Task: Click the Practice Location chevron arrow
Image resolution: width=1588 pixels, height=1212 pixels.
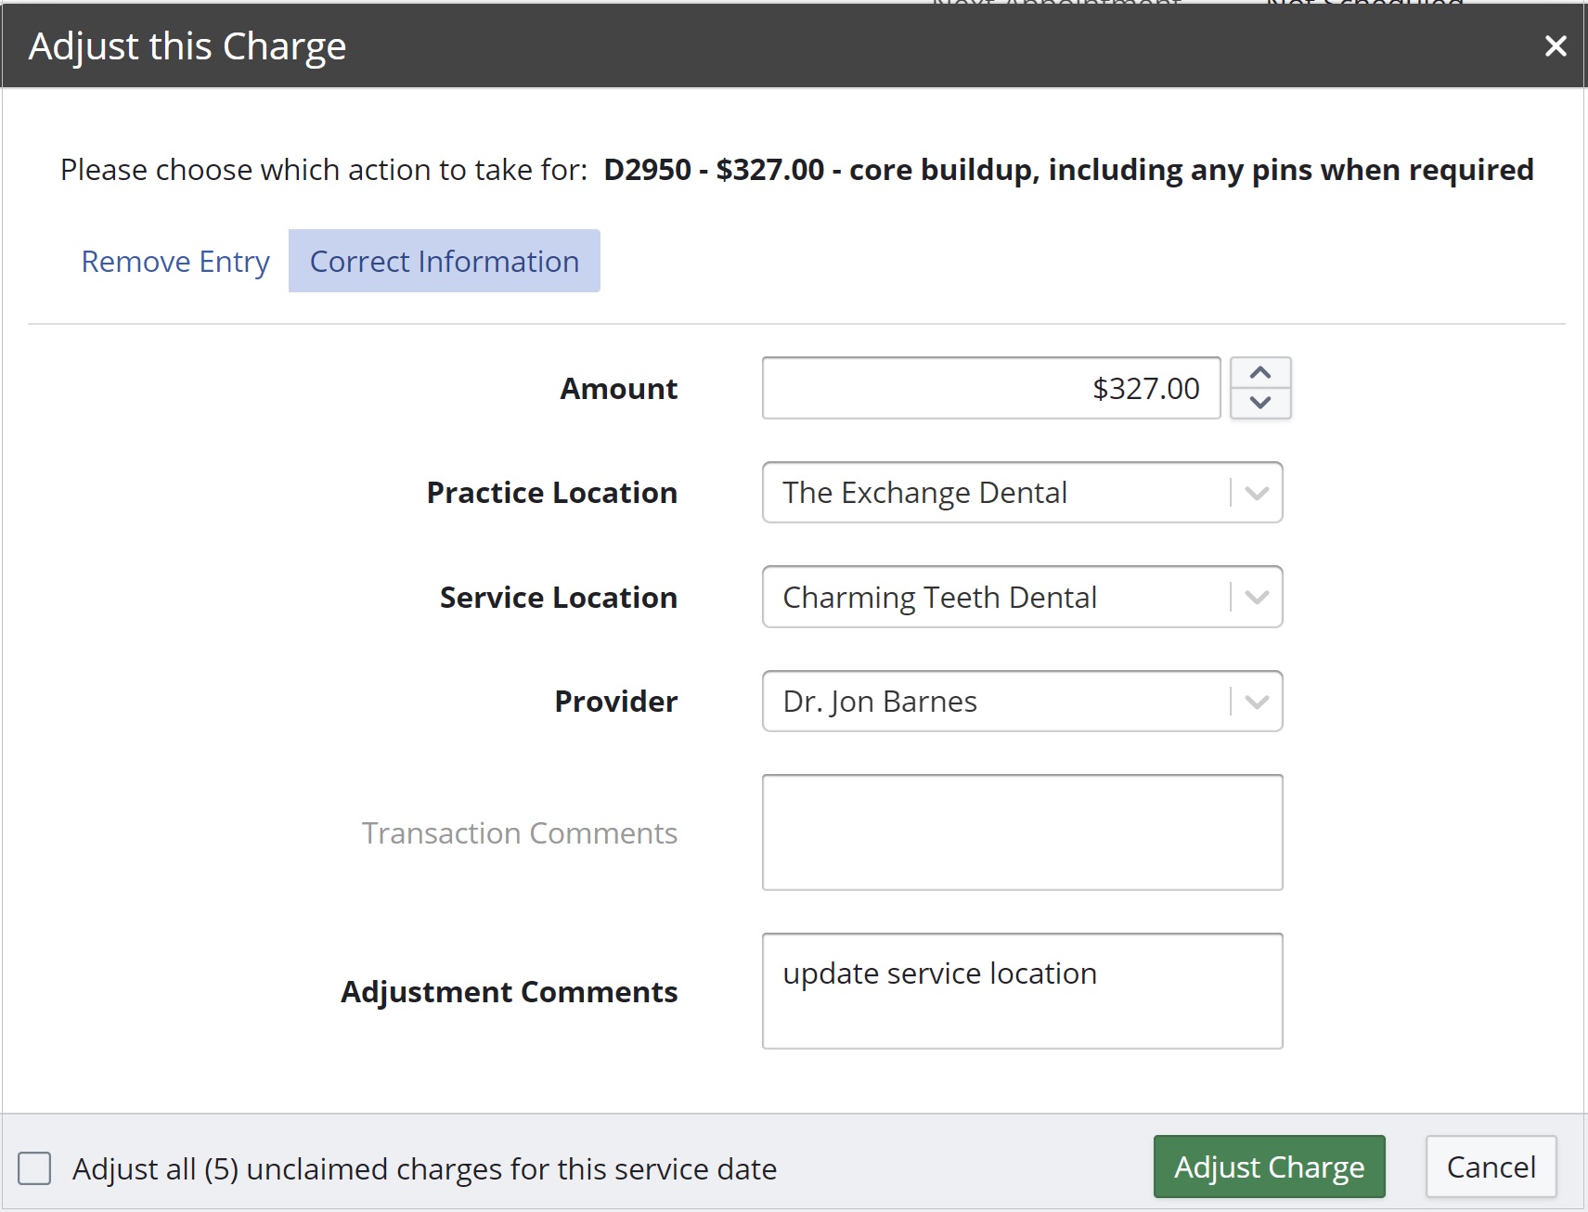Action: pyautogui.click(x=1257, y=493)
